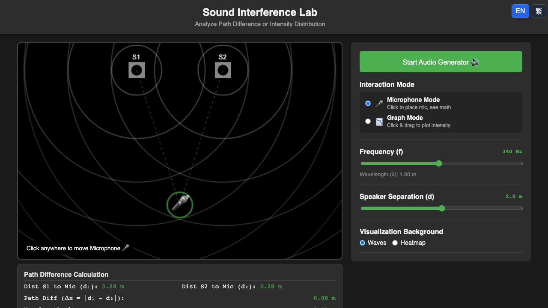Viewport: 548px width, 308px height.
Task: Click the 340 Hz frequency value
Action: tap(512, 151)
